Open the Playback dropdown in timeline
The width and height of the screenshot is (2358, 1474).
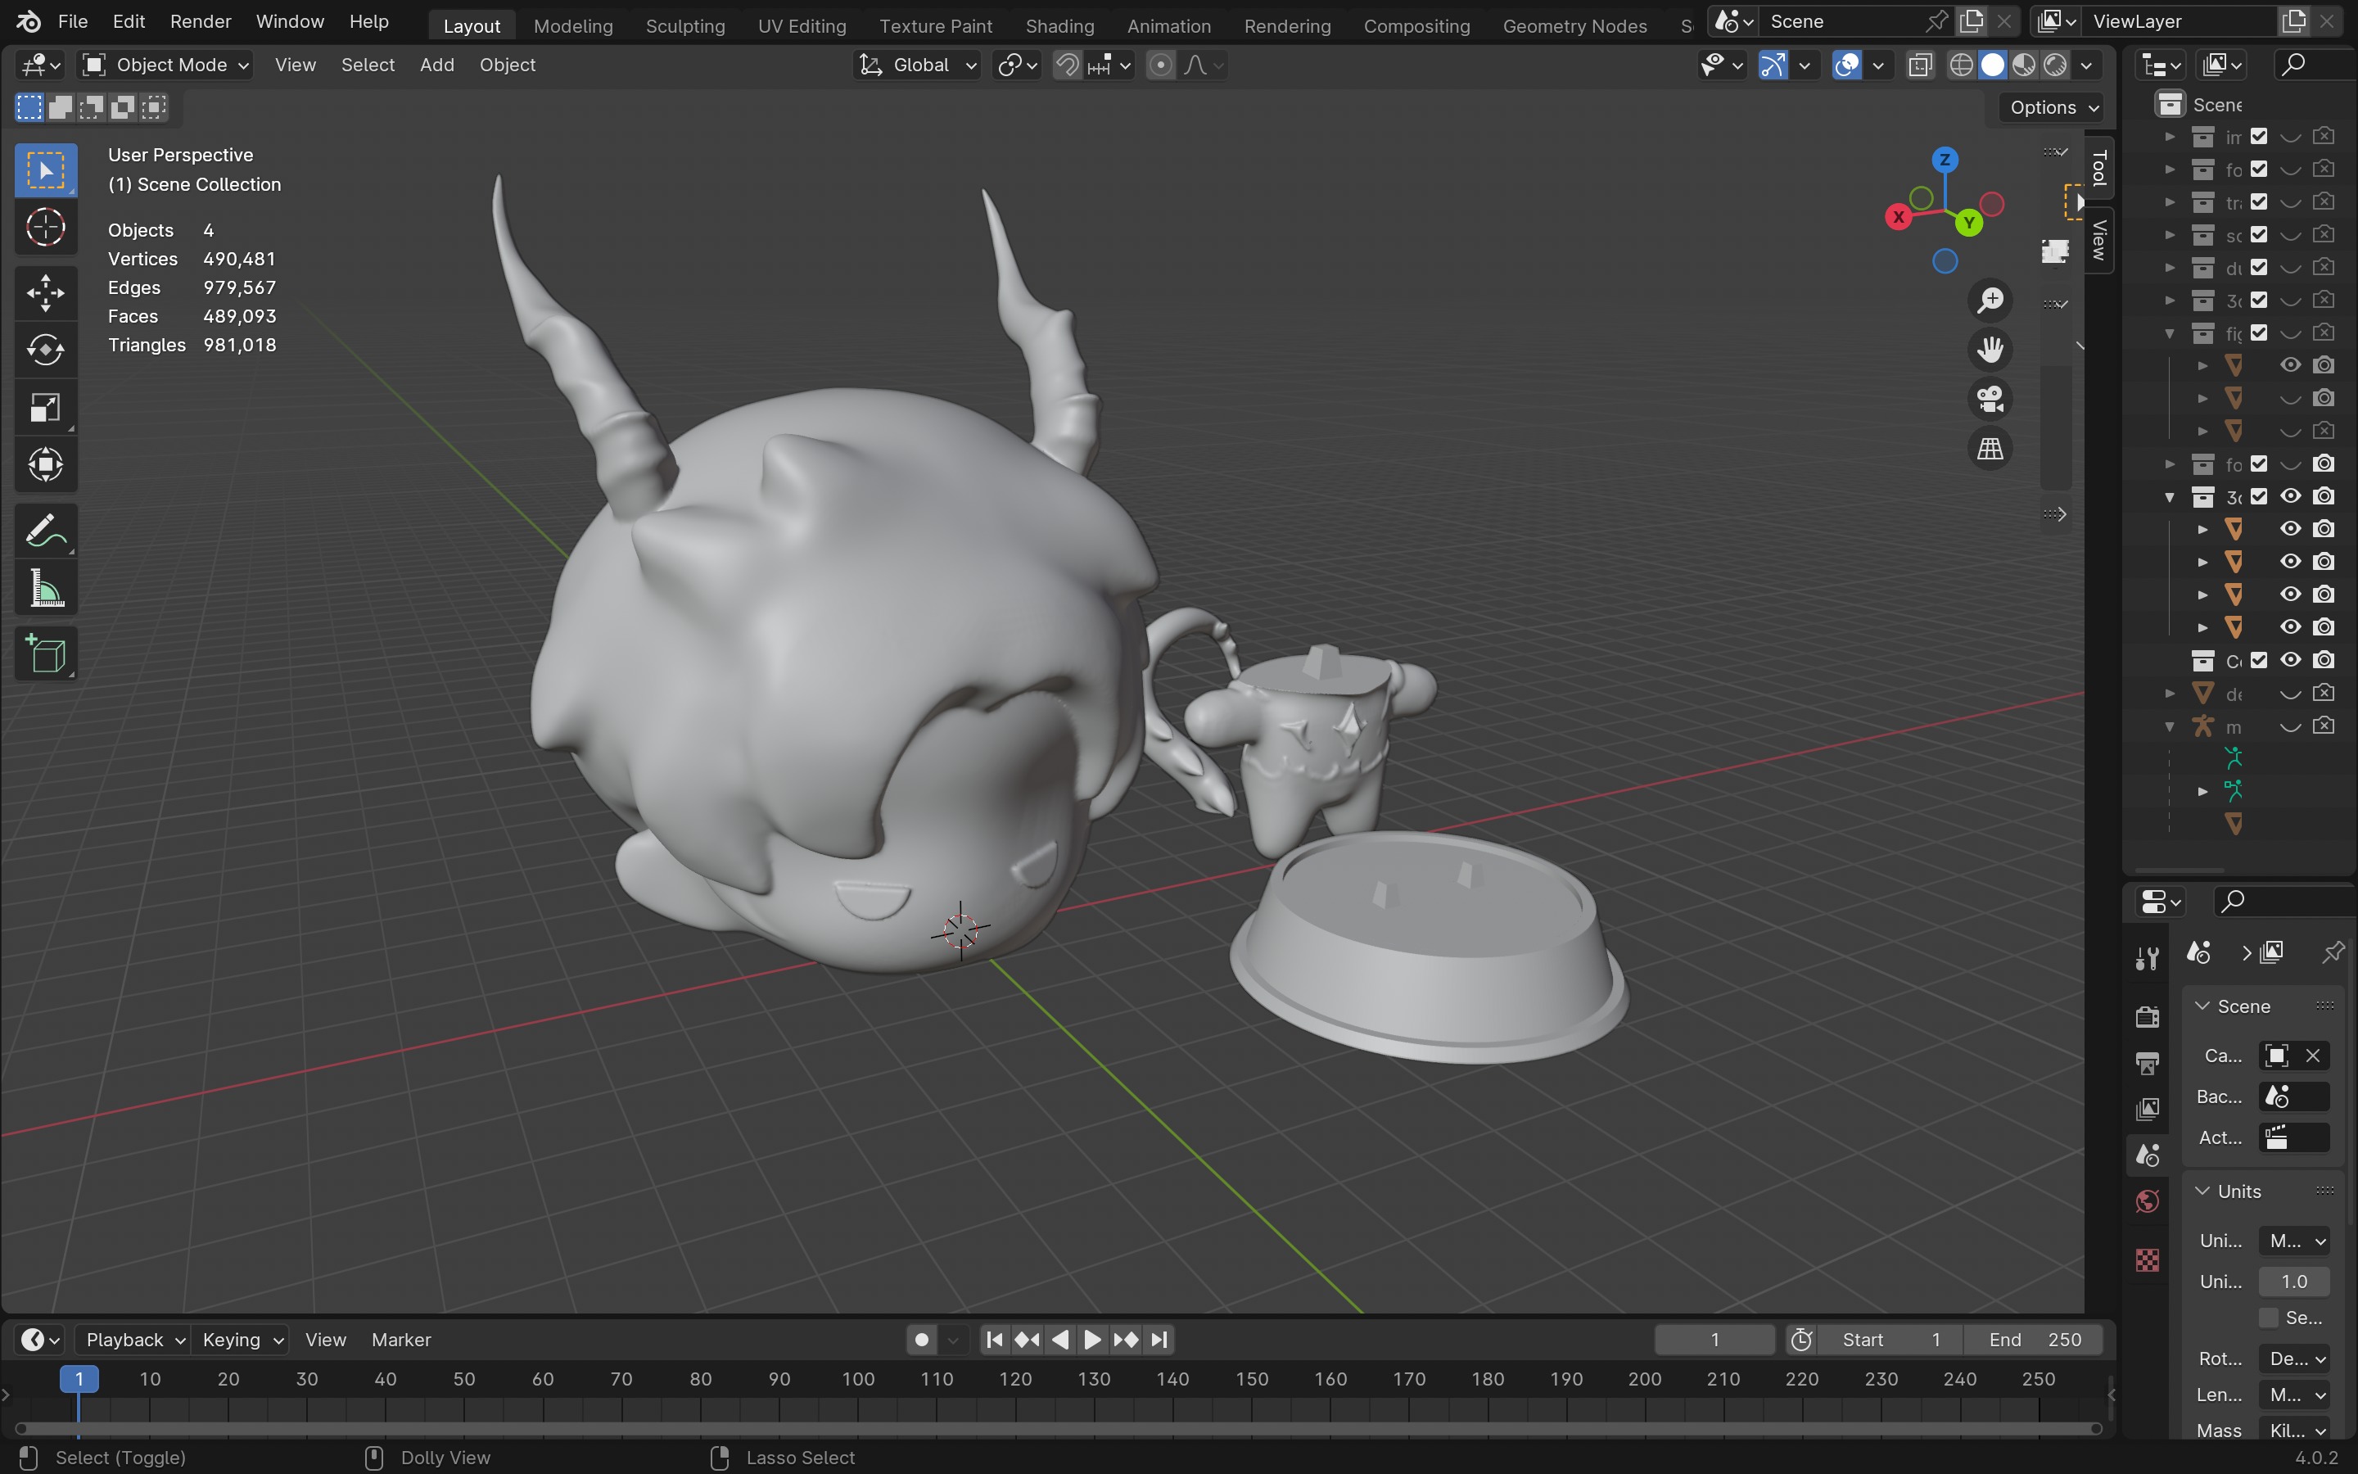(x=133, y=1341)
